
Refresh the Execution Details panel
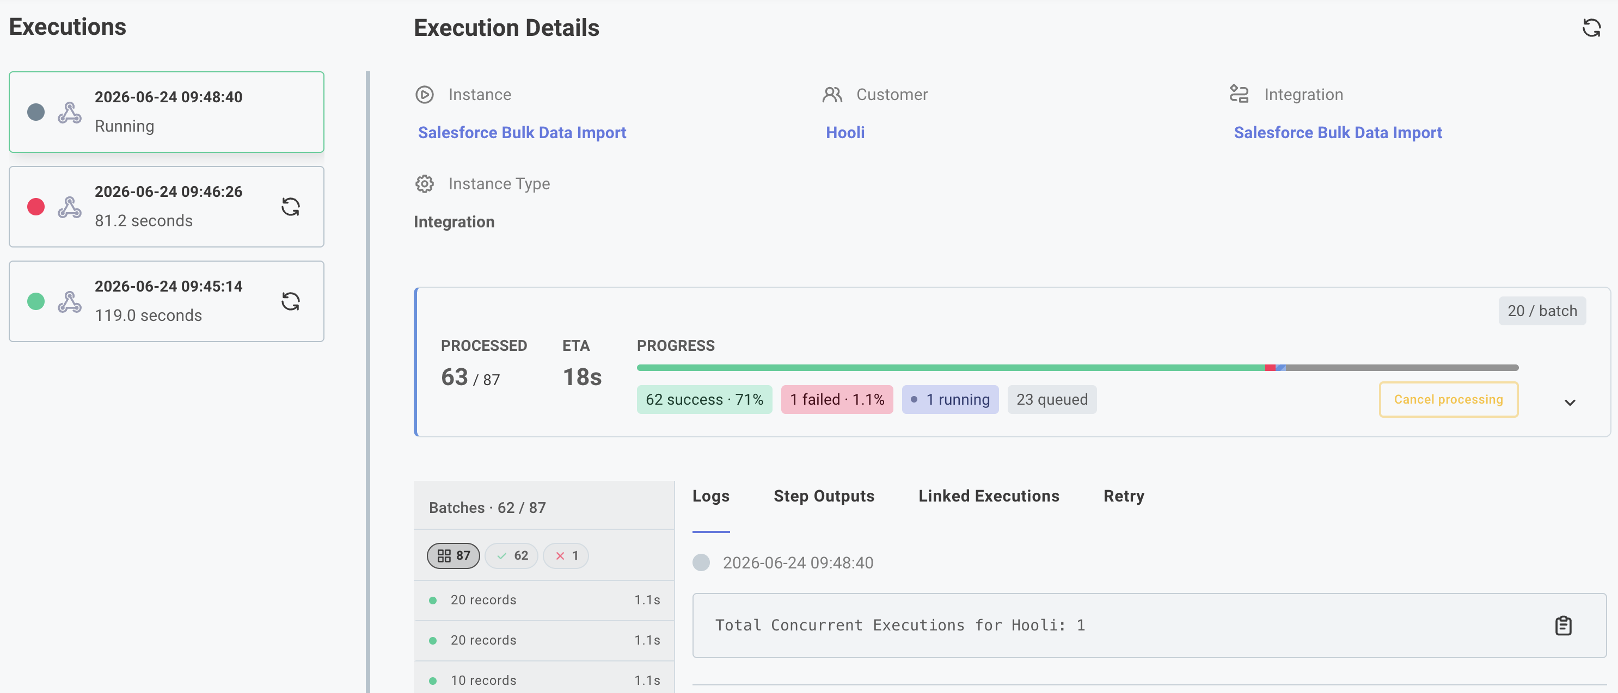[1591, 28]
